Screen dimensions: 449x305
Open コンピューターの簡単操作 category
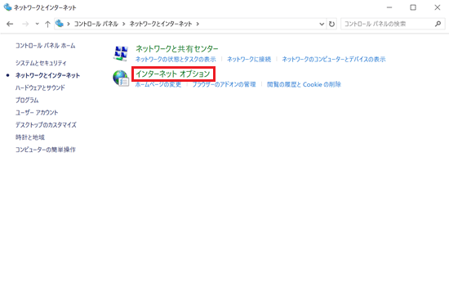coord(46,150)
